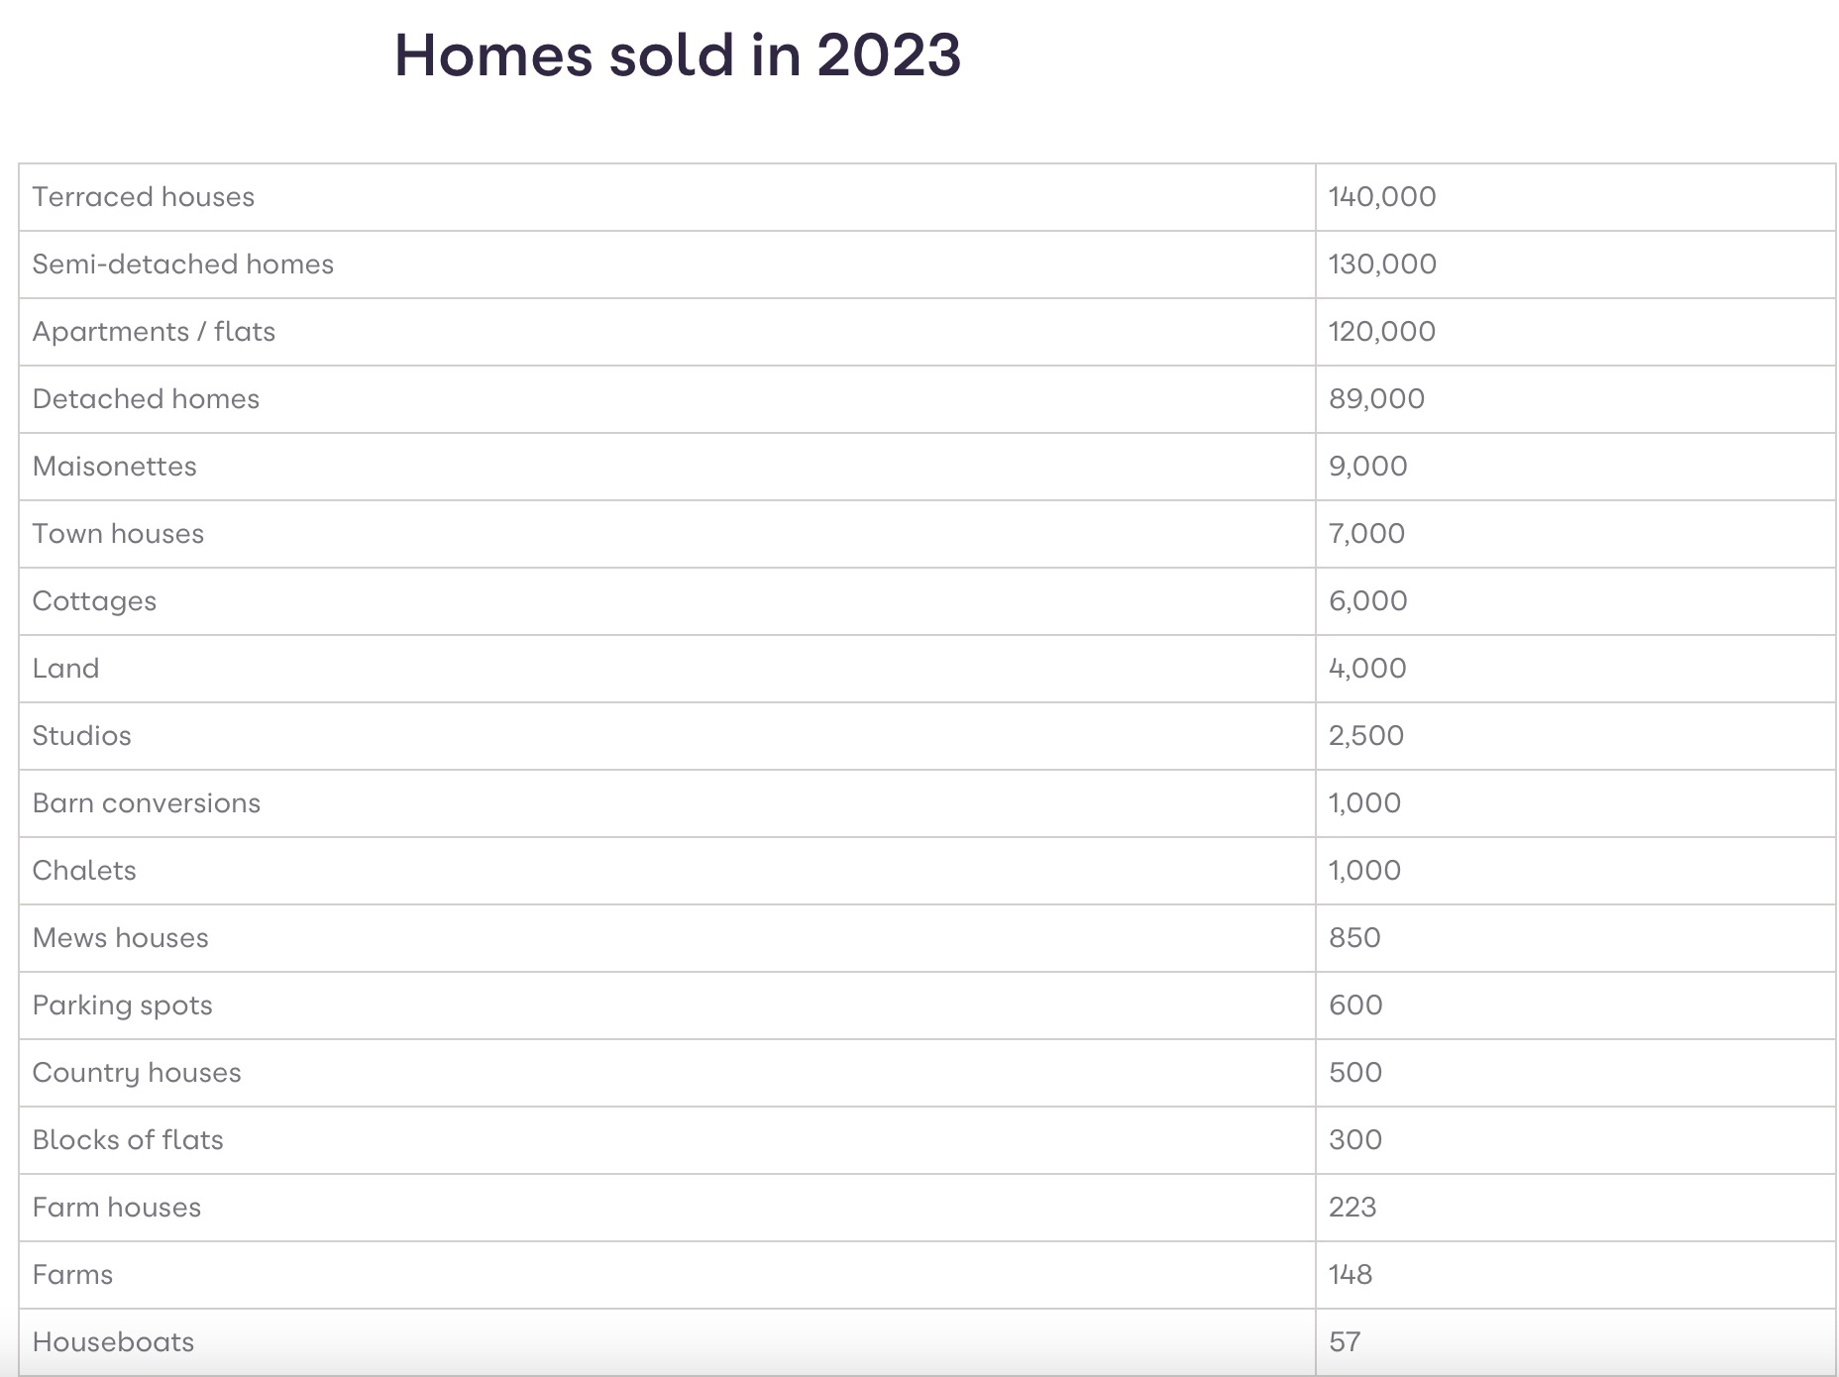Select the Farm houses cell
Viewport: 1839px width, 1377px height.
coord(117,1208)
